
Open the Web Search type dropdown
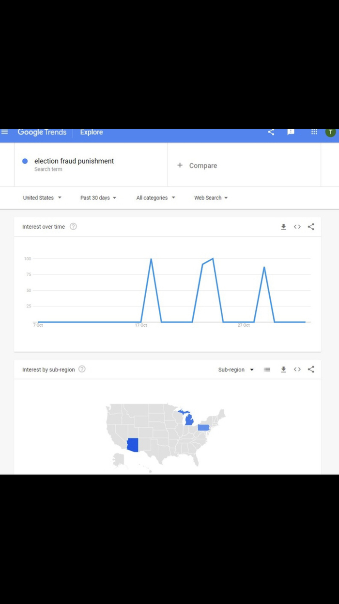point(211,198)
